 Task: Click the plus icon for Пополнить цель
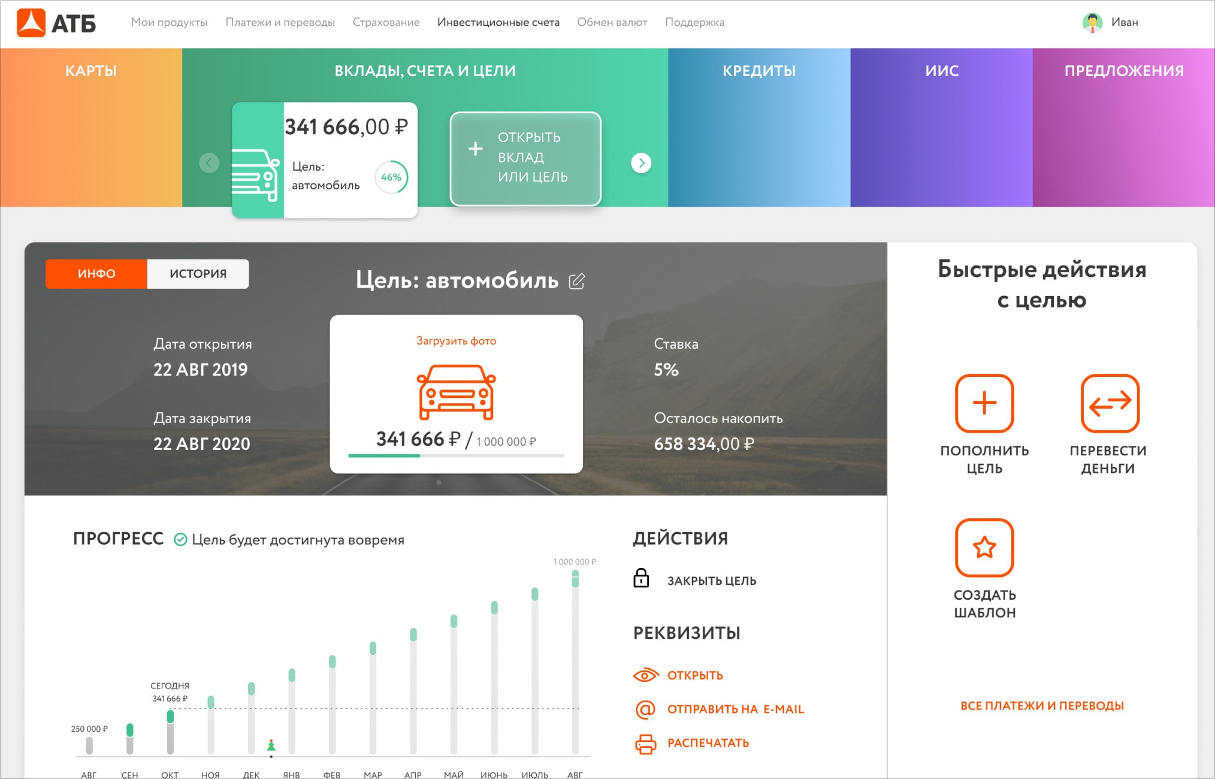[984, 403]
